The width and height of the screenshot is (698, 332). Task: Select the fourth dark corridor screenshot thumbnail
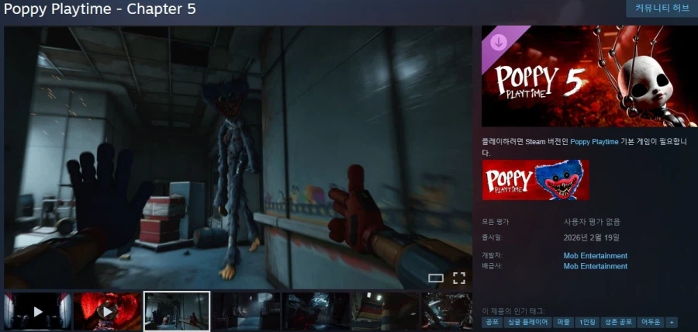(x=247, y=311)
